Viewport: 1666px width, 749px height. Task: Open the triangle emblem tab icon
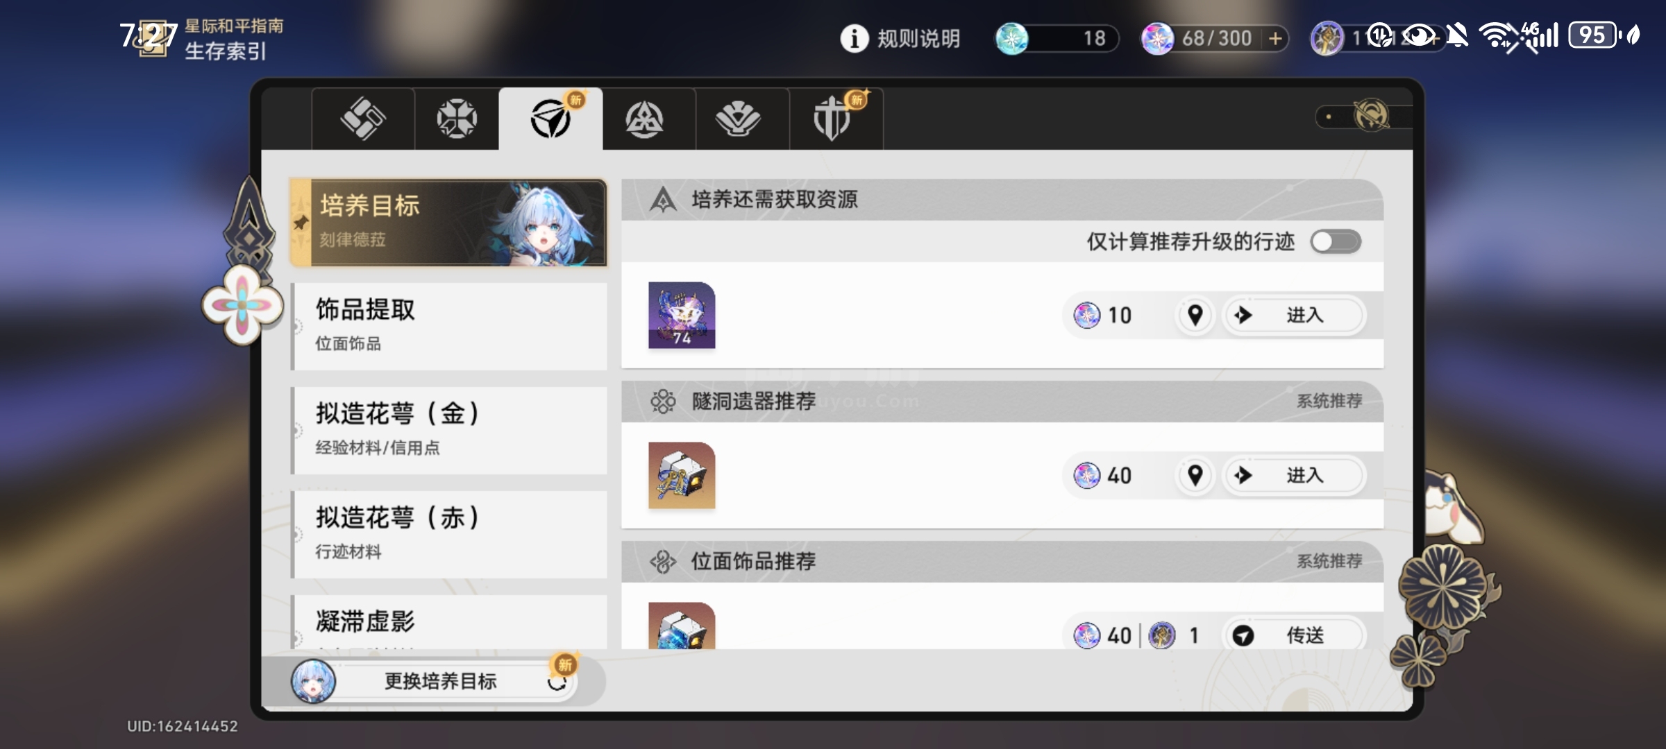[644, 119]
